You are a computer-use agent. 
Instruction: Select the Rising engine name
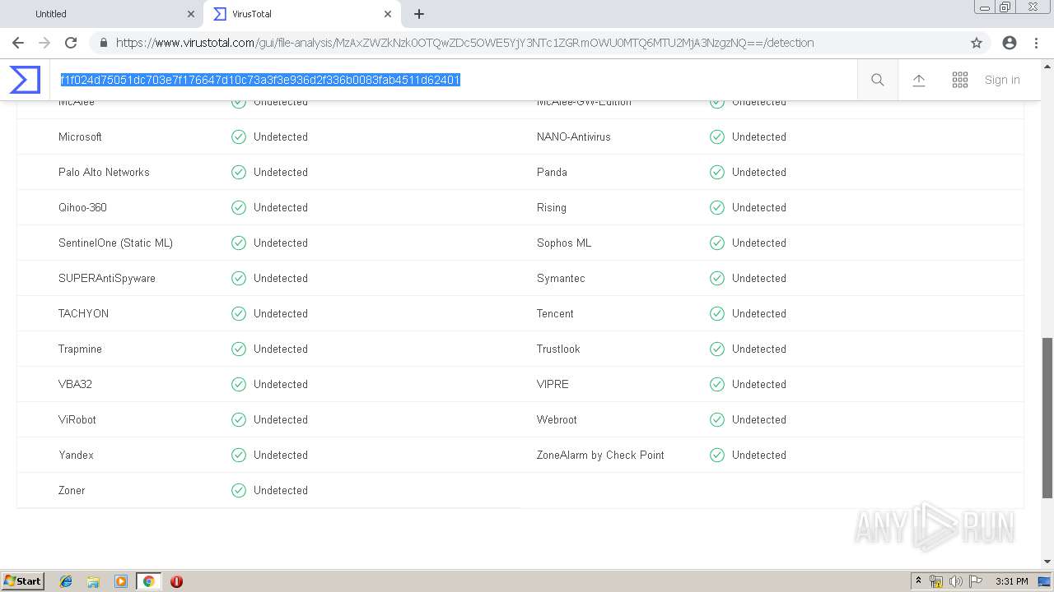pyautogui.click(x=552, y=207)
